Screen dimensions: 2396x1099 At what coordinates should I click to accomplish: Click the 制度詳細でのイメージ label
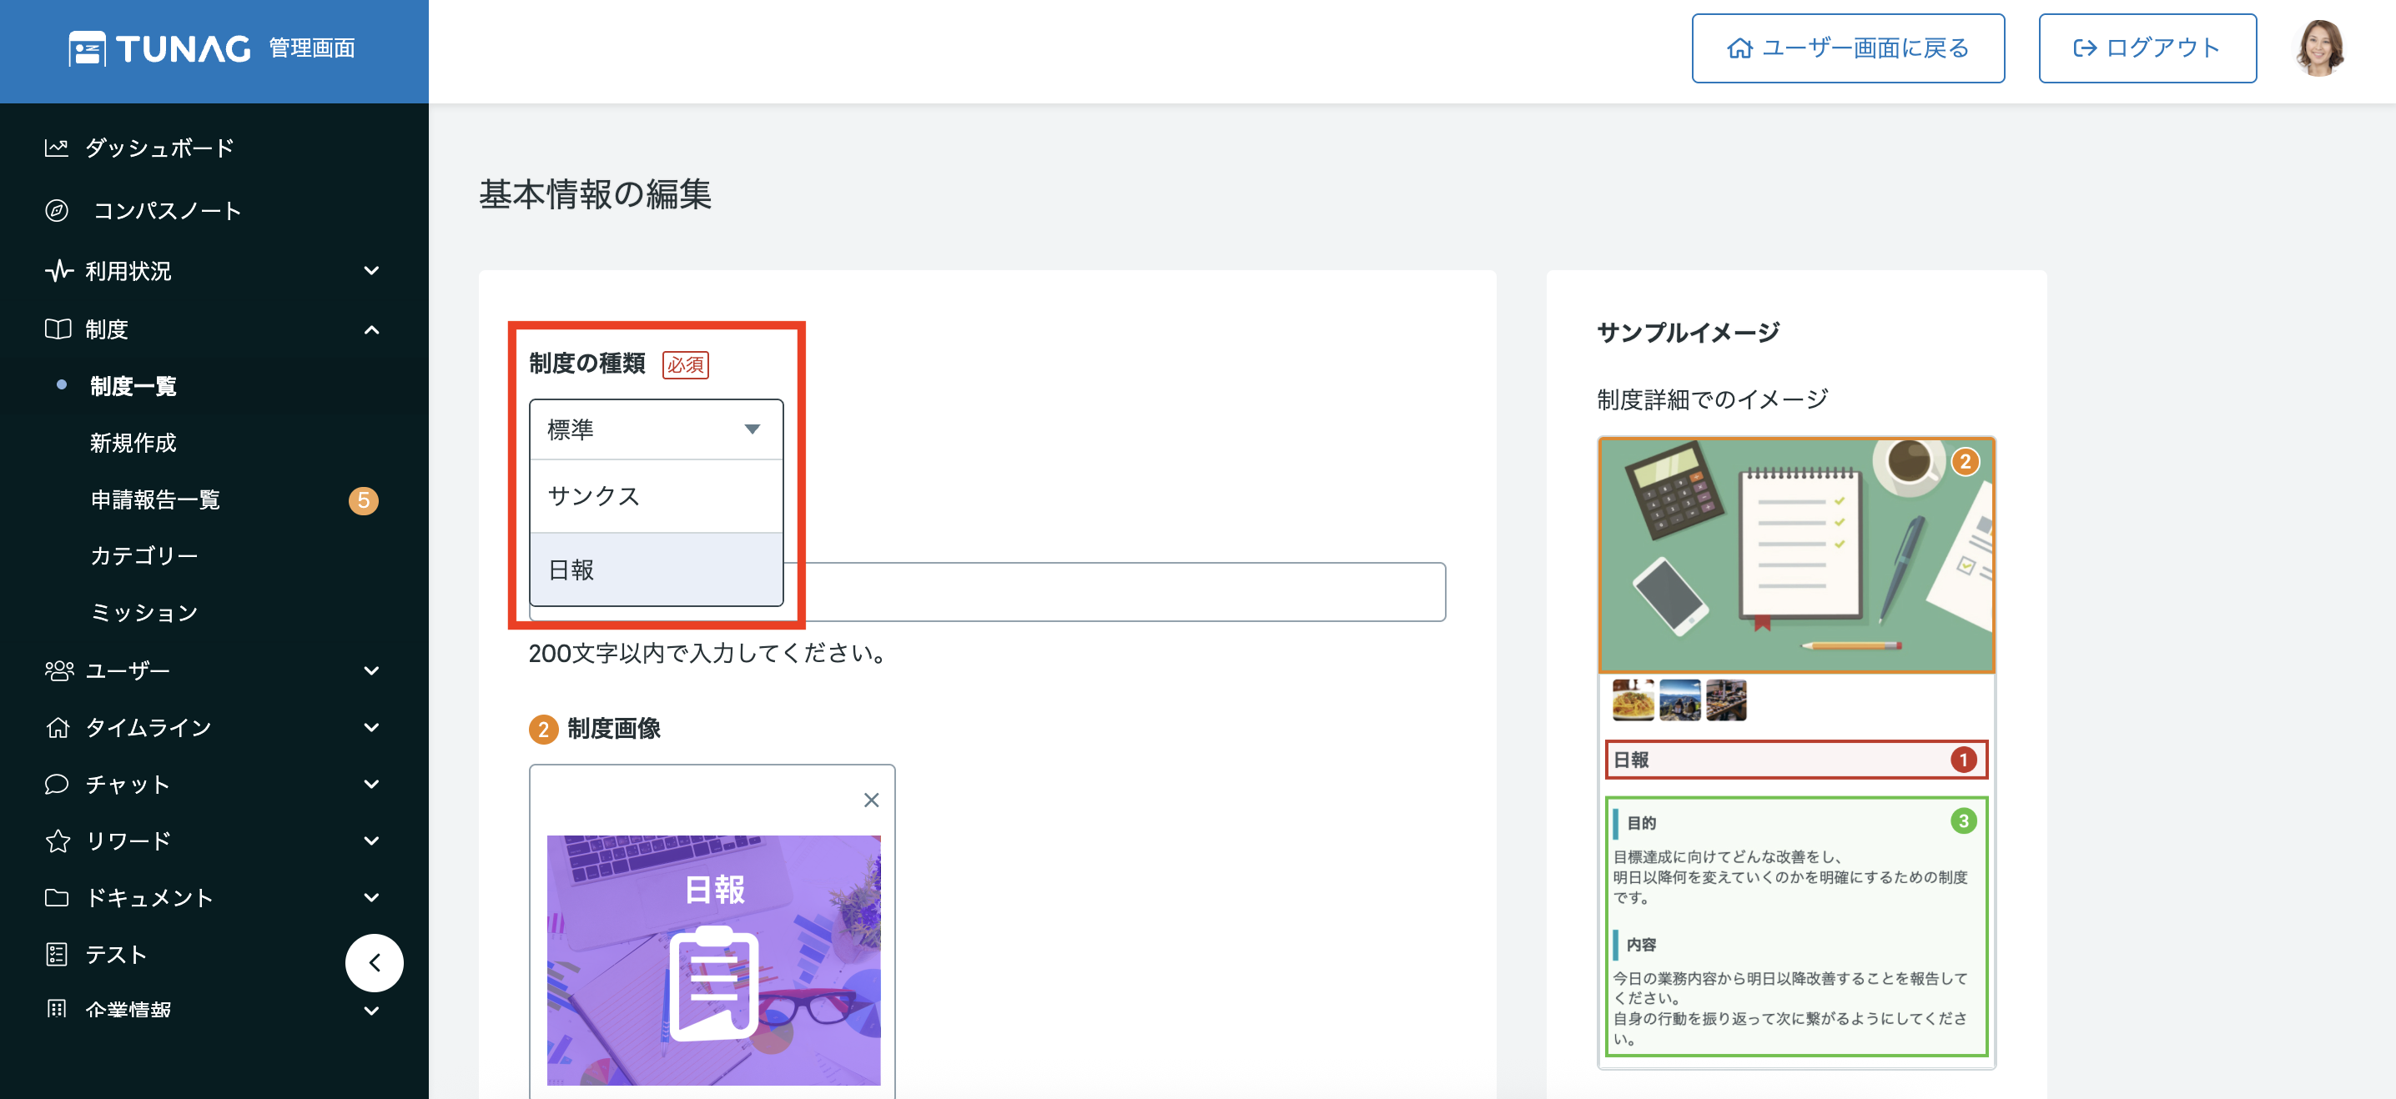(1713, 399)
